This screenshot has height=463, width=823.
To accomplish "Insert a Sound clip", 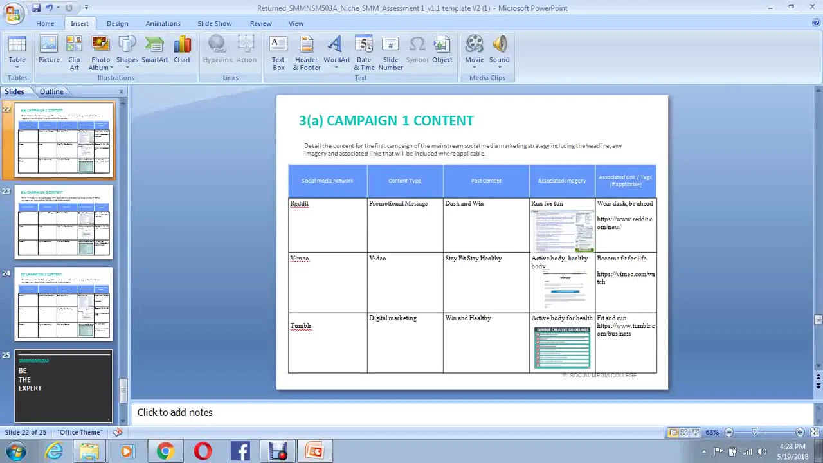I will (499, 52).
